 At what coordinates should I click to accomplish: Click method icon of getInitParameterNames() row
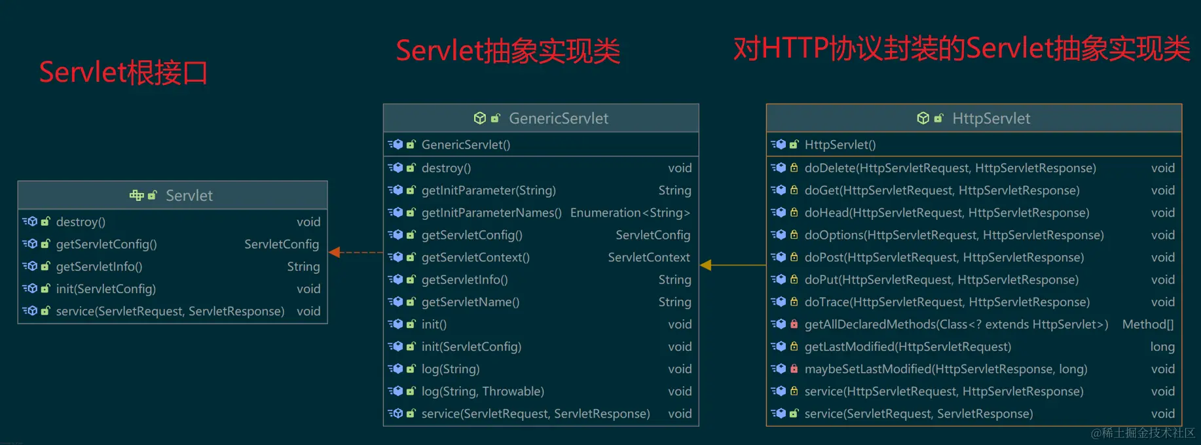pyautogui.click(x=396, y=213)
